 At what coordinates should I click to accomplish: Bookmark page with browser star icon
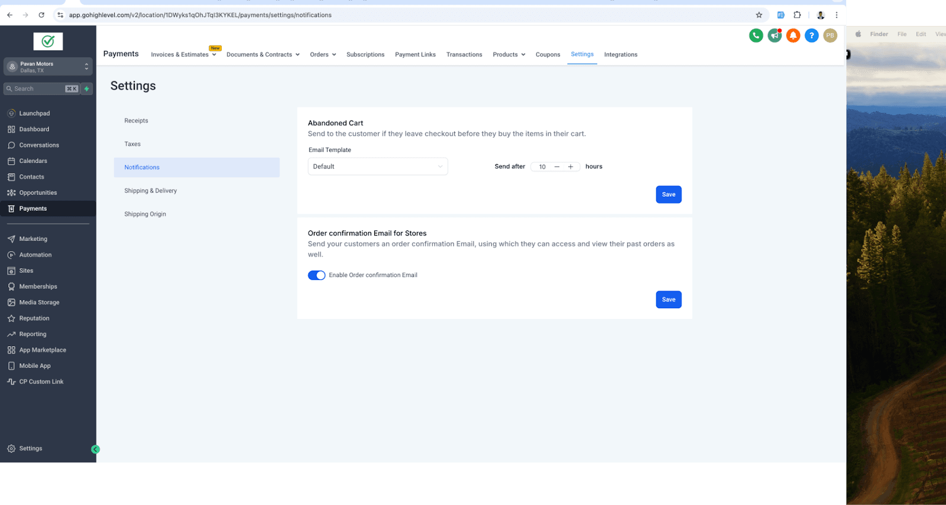[x=759, y=15]
